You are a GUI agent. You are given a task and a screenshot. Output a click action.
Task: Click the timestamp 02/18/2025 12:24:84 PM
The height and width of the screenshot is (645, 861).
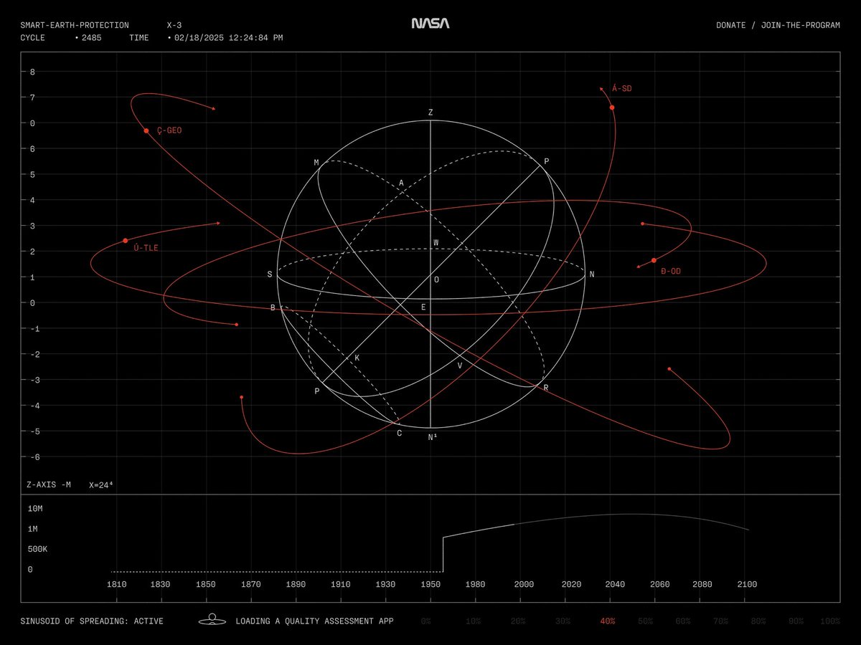coord(228,37)
